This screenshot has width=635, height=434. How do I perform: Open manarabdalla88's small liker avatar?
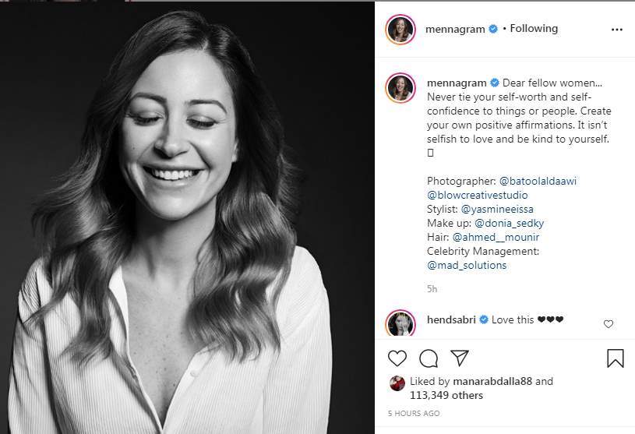[397, 383]
